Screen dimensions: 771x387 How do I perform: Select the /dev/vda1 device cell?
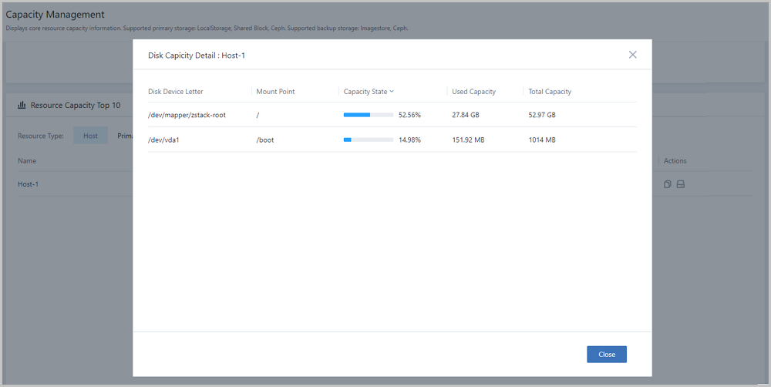(163, 140)
